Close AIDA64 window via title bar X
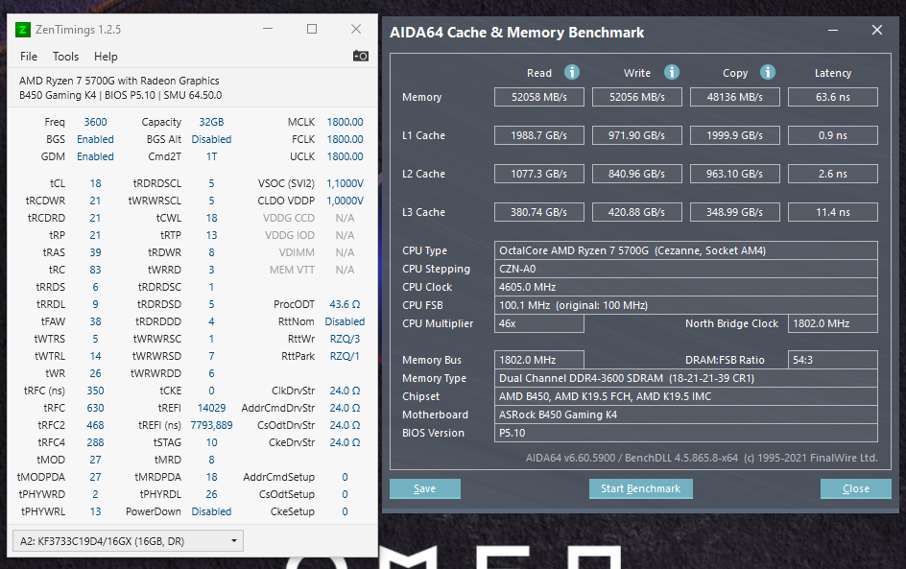The image size is (906, 569). (877, 30)
